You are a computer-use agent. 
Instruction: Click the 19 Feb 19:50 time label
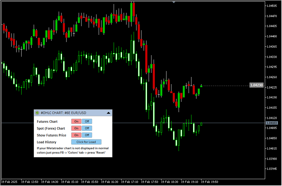pyautogui.click(x=210, y=182)
